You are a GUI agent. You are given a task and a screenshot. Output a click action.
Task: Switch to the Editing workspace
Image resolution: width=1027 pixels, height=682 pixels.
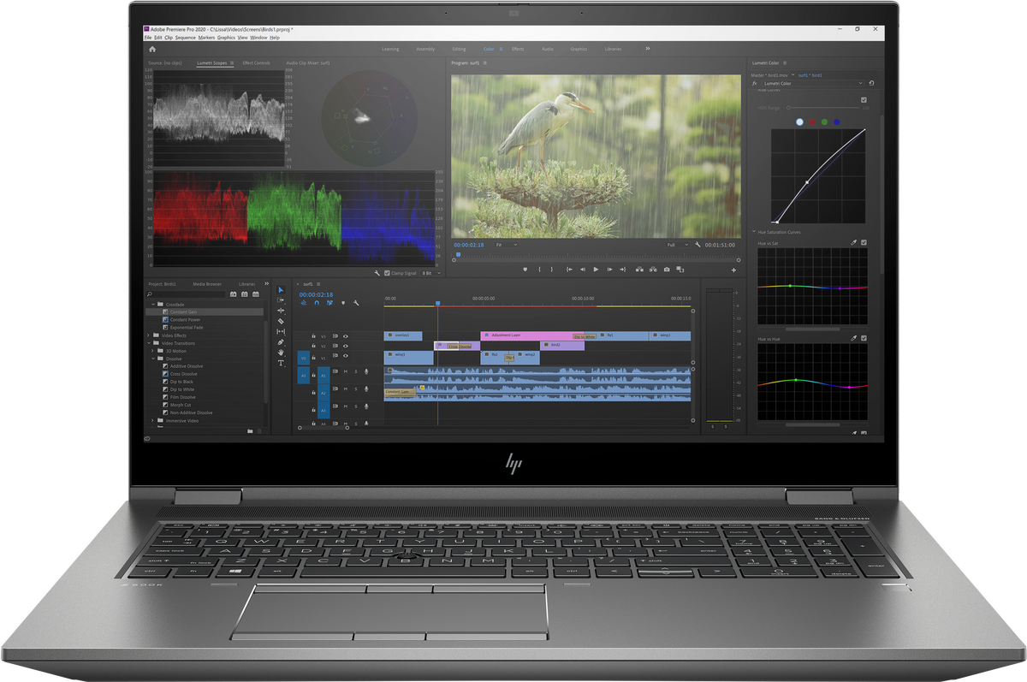point(460,49)
